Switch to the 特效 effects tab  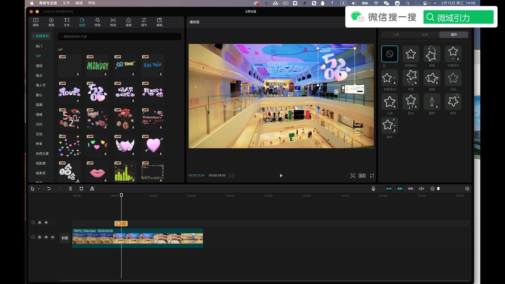[98, 22]
